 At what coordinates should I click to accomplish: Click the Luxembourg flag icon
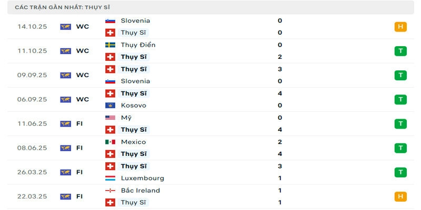pyautogui.click(x=111, y=178)
